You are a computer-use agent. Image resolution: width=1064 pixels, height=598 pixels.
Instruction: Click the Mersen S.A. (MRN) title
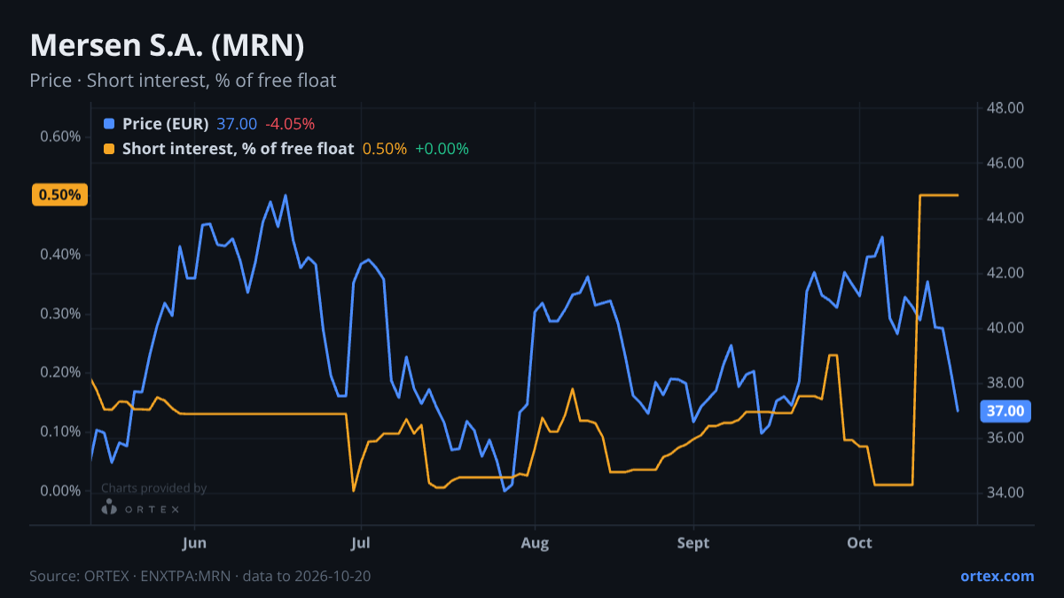point(168,46)
